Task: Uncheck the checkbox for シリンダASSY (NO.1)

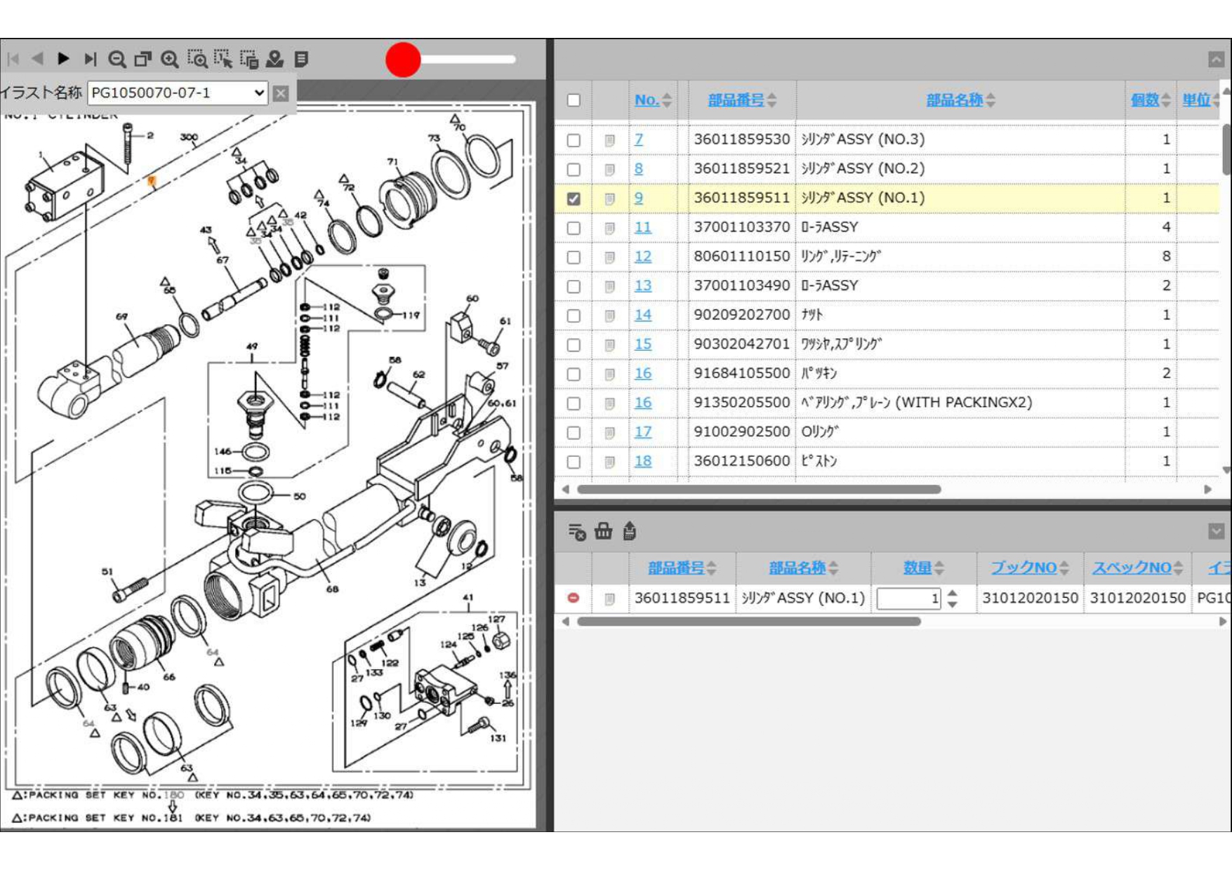Action: [574, 199]
